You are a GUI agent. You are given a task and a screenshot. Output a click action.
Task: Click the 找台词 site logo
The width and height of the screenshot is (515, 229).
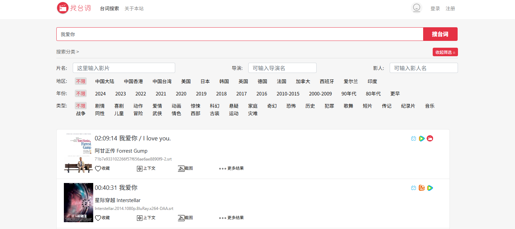pyautogui.click(x=74, y=8)
